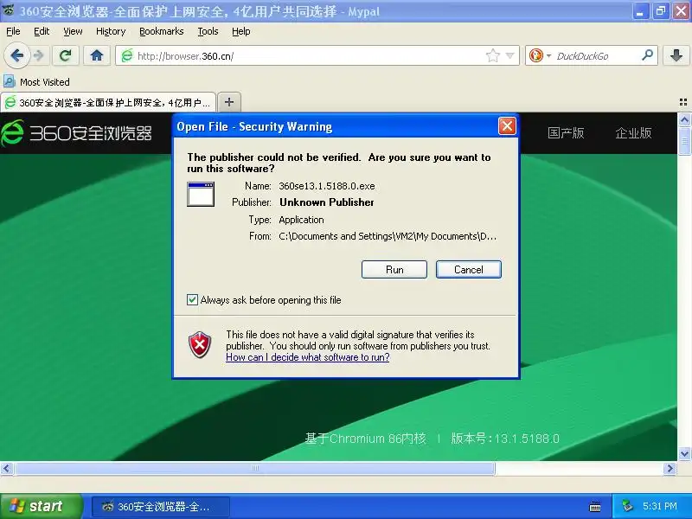
Task: Select the 360安全浏览器 taskbar button
Action: 161,507
